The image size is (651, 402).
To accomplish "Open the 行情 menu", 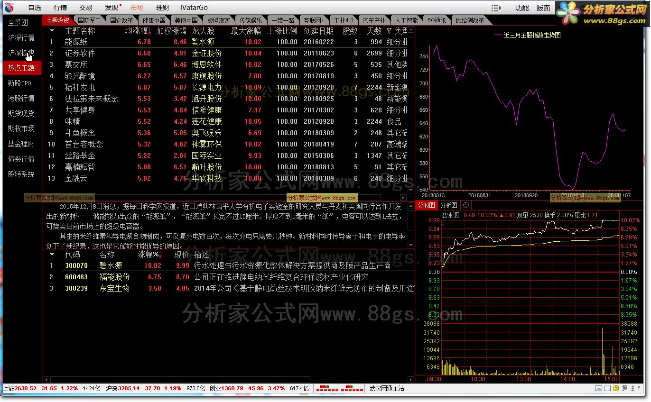I will [x=60, y=8].
